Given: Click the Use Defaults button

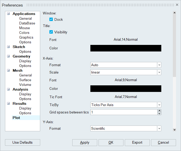Looking at the screenshot, I should [x=23, y=142].
